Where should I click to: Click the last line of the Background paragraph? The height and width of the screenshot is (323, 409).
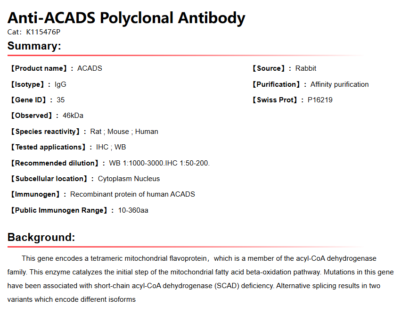coord(72,299)
